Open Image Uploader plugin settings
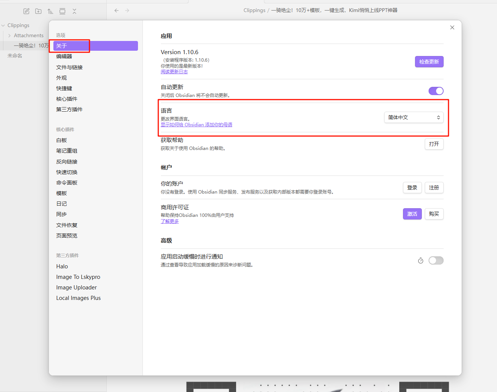The width and height of the screenshot is (497, 392). point(77,288)
